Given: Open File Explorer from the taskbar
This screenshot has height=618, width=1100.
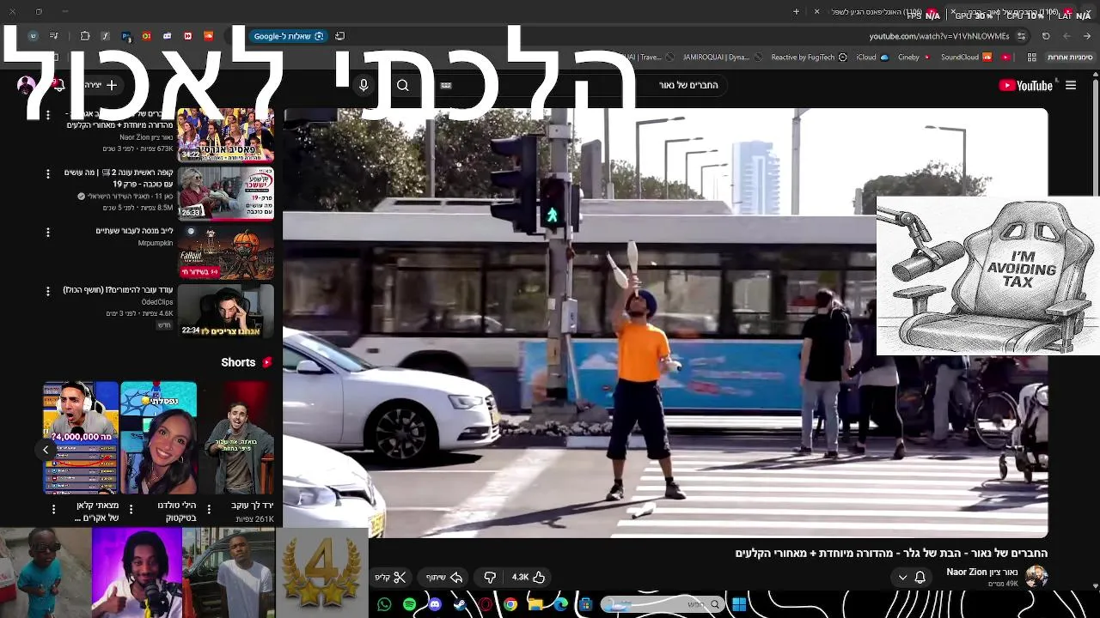Looking at the screenshot, I should [x=535, y=604].
